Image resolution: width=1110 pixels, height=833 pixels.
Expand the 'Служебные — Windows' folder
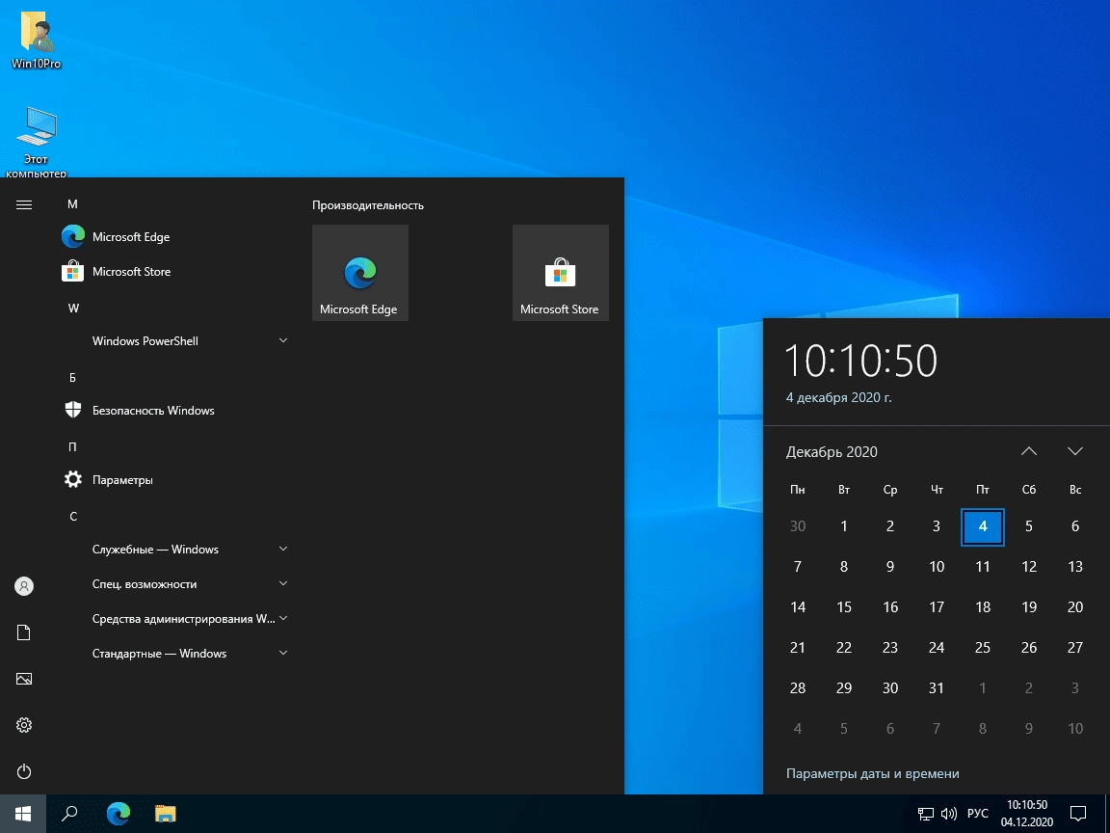174,549
